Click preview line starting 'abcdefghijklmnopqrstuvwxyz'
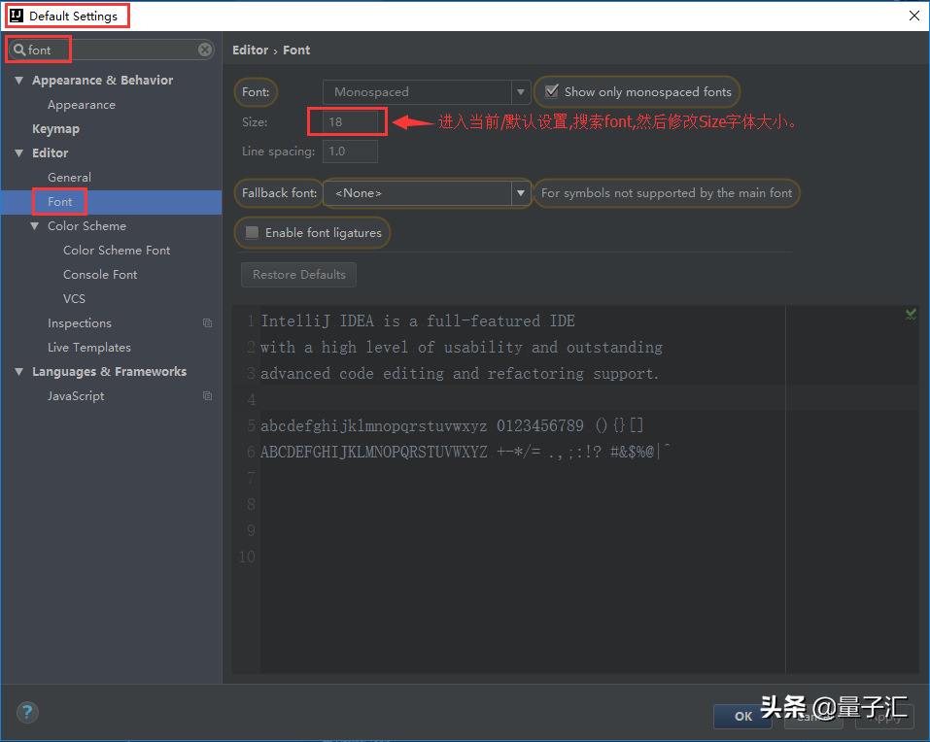Image resolution: width=930 pixels, height=742 pixels. pos(452,425)
